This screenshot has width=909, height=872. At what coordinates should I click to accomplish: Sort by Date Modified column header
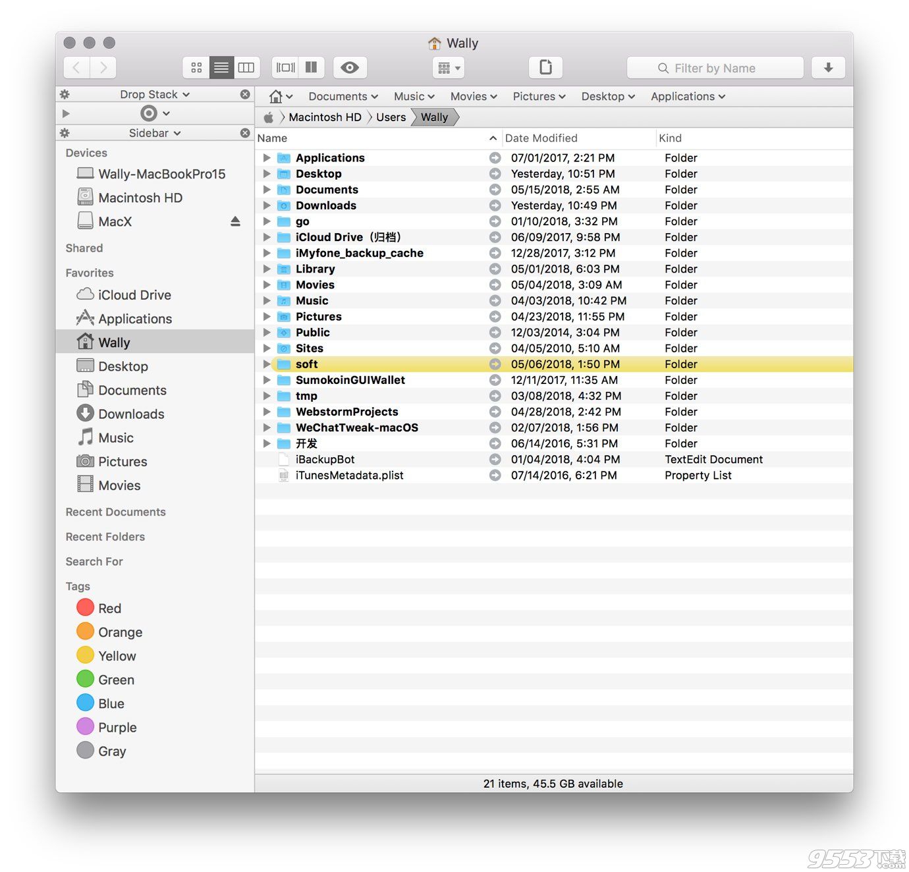pos(578,138)
